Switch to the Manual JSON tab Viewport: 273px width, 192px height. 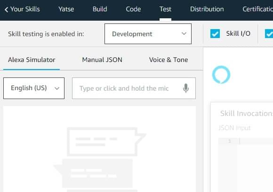(x=102, y=60)
